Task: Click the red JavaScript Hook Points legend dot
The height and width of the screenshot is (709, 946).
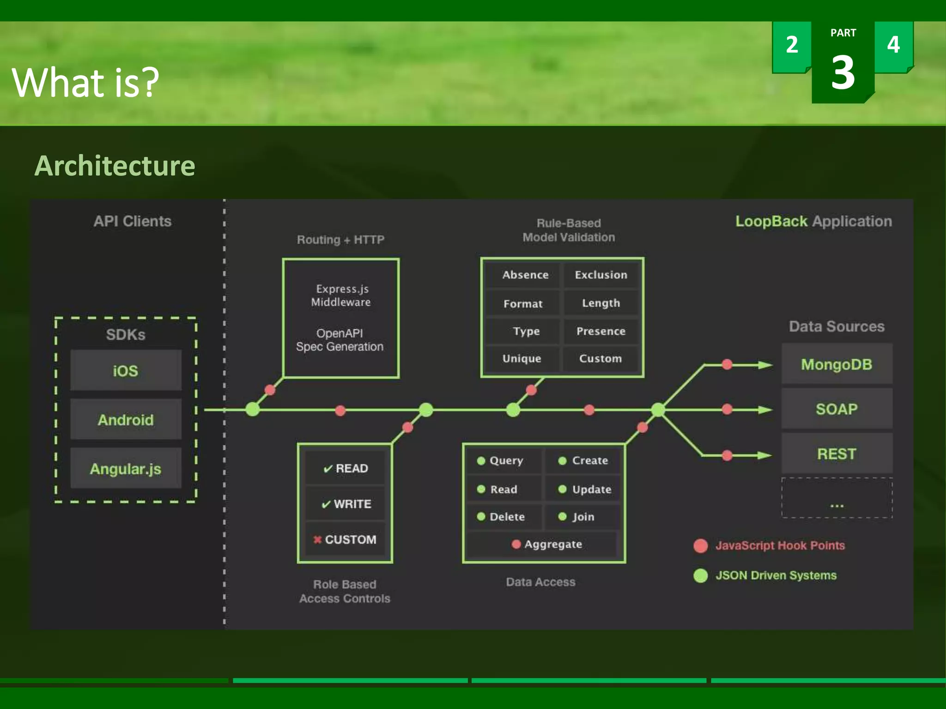Action: (x=701, y=546)
